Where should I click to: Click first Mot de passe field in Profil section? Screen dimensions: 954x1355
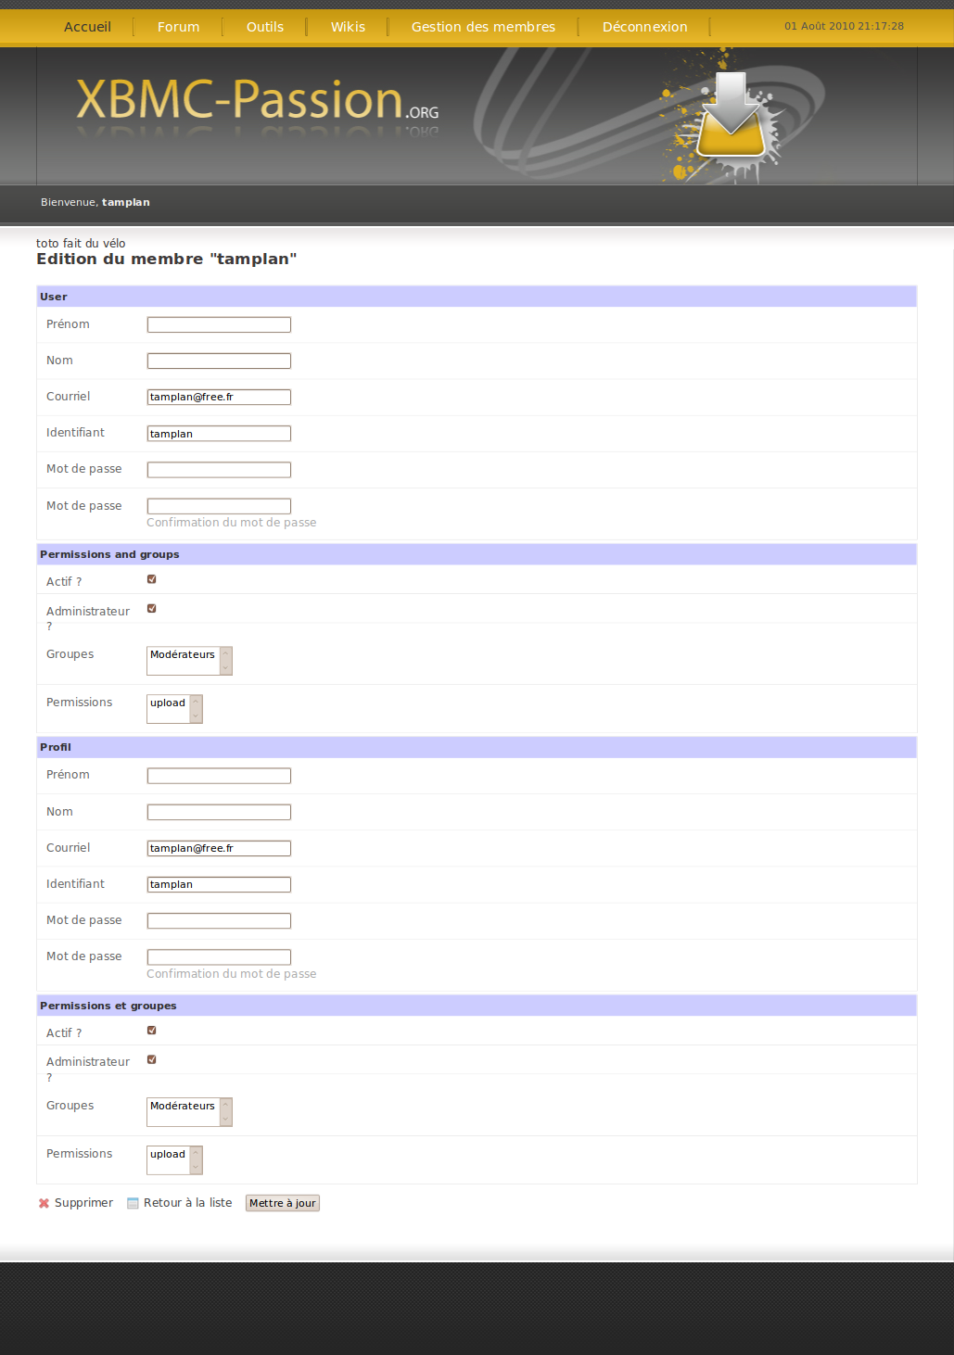pyautogui.click(x=219, y=920)
